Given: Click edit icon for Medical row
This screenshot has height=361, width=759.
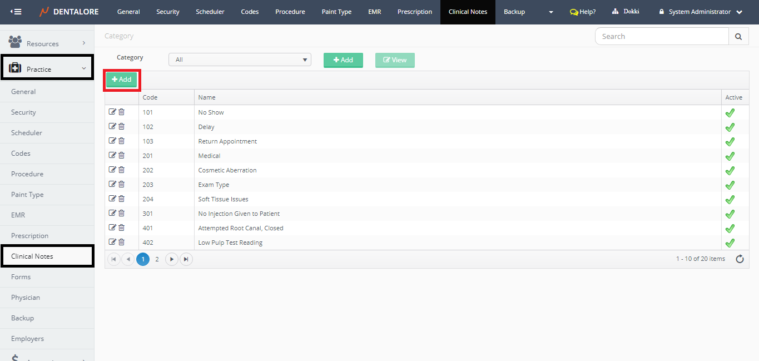Looking at the screenshot, I should [112, 155].
